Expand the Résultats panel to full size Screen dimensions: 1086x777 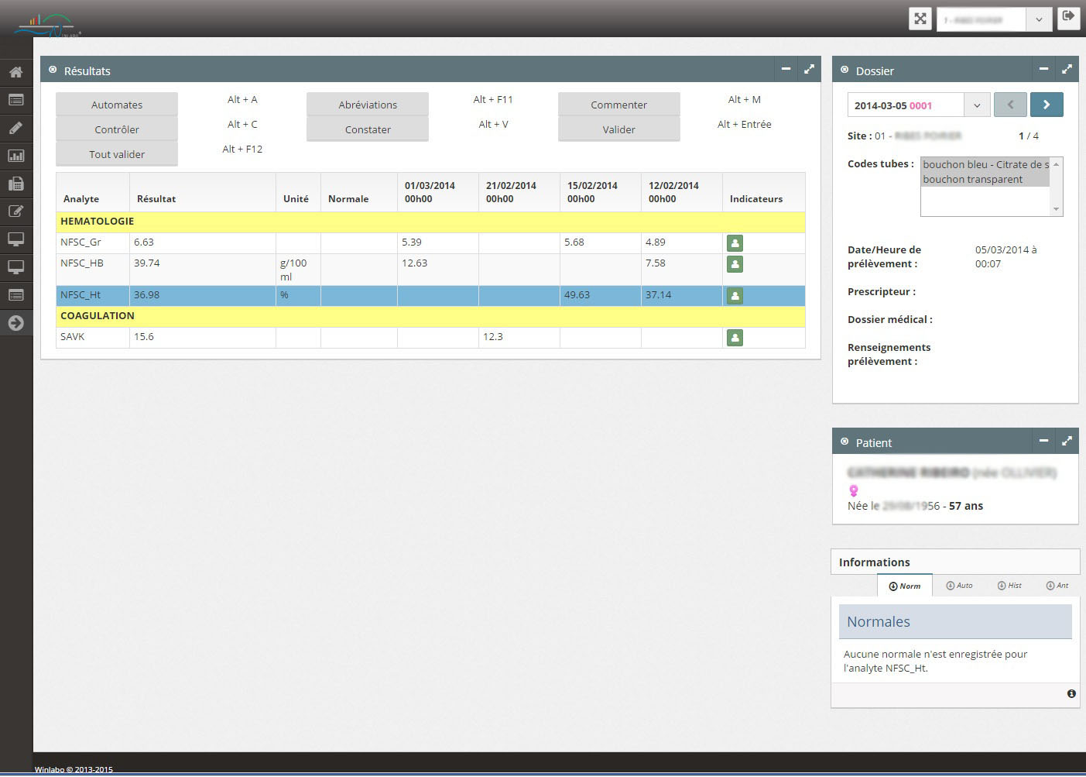tap(809, 70)
